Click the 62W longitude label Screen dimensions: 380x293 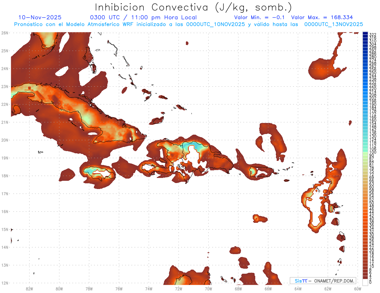328,289
